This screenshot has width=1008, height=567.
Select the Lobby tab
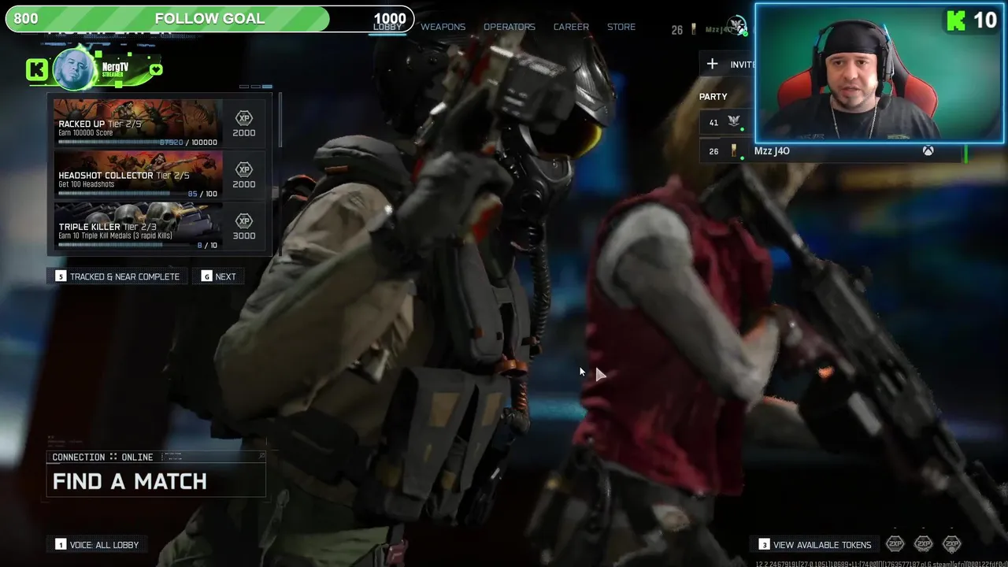click(x=387, y=27)
